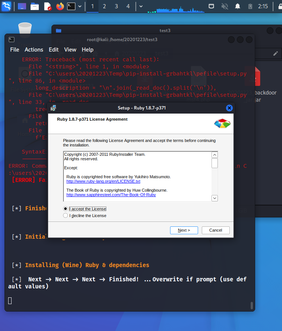Select 'I accept the License' radio button
The width and height of the screenshot is (282, 331).
[x=65, y=209]
